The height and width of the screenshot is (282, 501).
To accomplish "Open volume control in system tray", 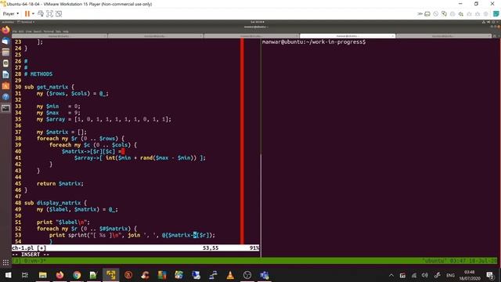I will coord(424,275).
